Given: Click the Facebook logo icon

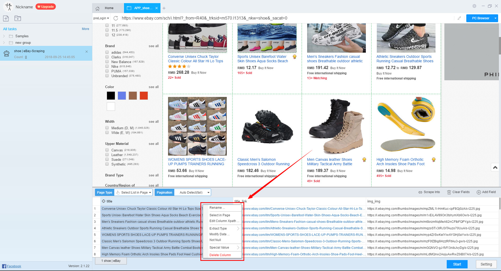Looking at the screenshot, I should (4, 266).
